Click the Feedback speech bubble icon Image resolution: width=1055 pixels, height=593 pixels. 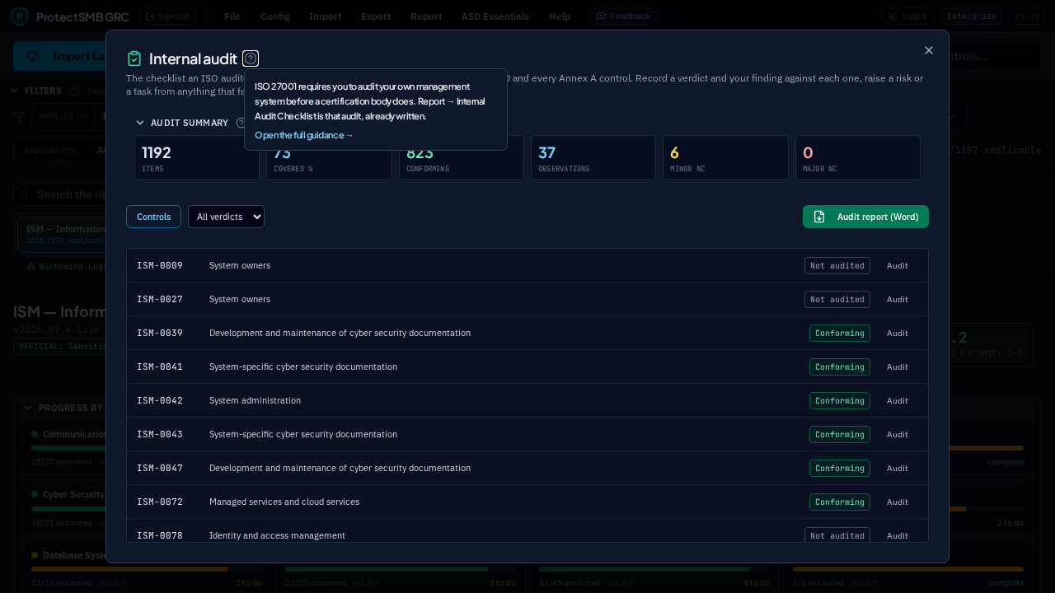click(601, 16)
